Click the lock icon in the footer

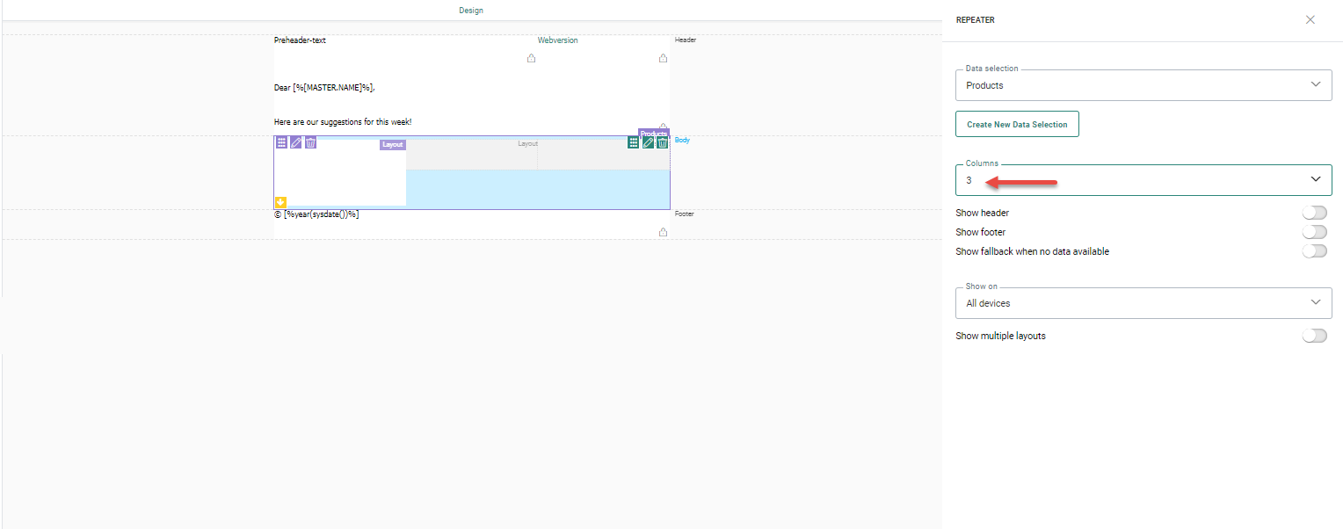[x=663, y=232]
